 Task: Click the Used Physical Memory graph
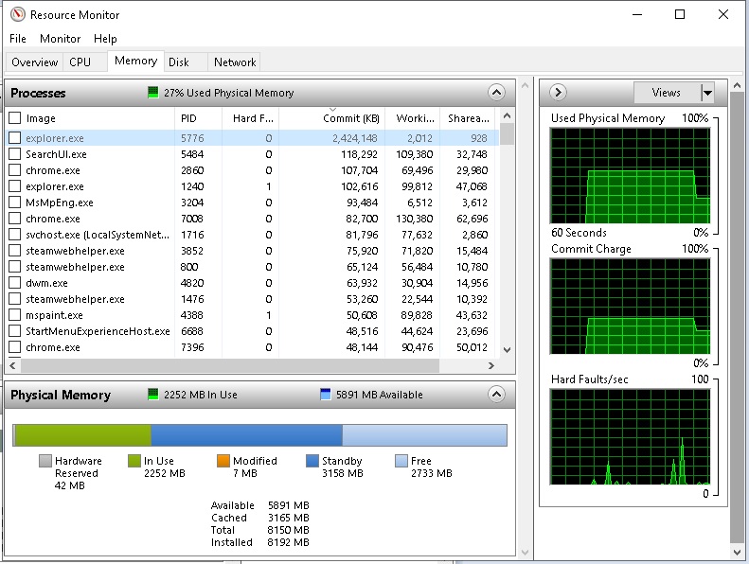coord(630,175)
